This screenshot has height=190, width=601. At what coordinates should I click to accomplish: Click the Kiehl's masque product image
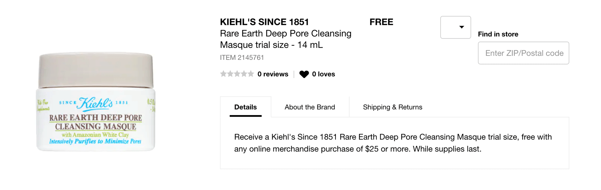point(96,101)
